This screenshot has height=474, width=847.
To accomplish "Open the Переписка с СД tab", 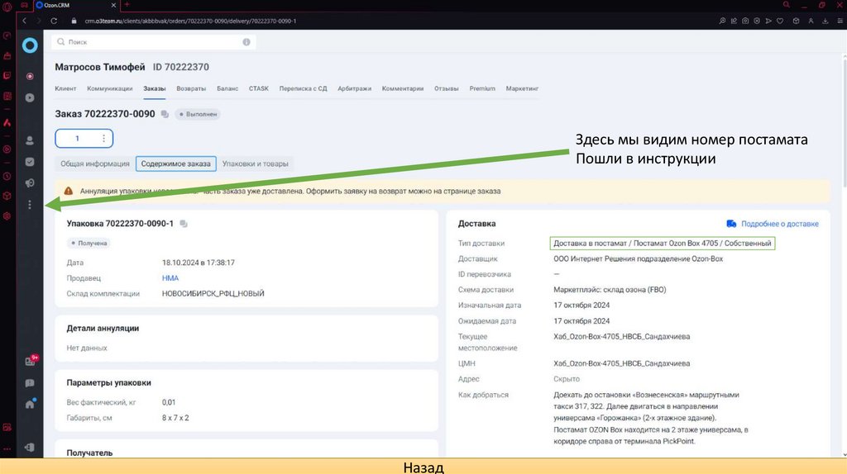I will click(x=303, y=88).
